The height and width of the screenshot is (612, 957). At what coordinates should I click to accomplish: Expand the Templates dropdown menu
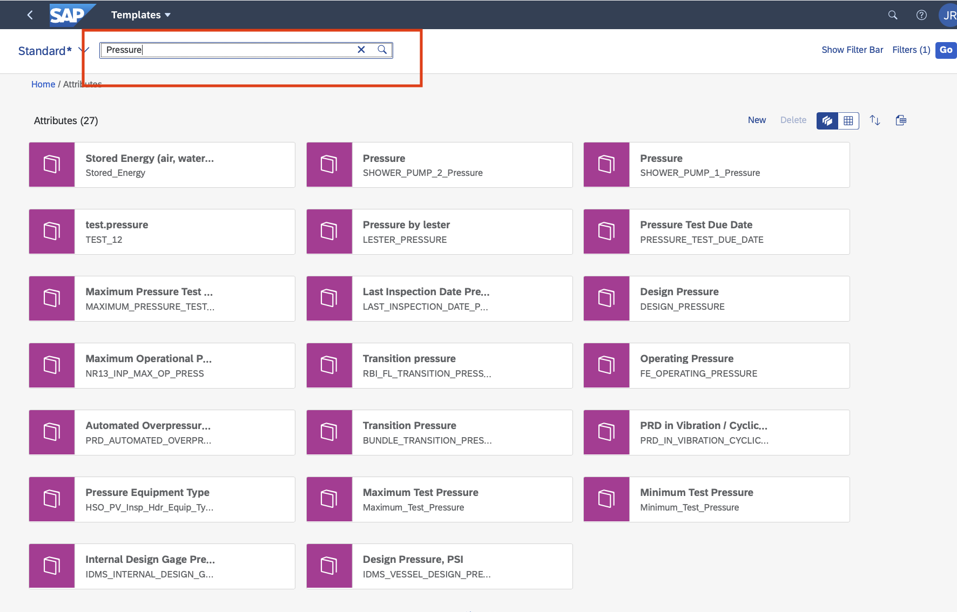pos(141,15)
